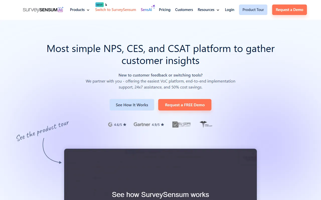Open the SensAI menu item

tap(146, 10)
